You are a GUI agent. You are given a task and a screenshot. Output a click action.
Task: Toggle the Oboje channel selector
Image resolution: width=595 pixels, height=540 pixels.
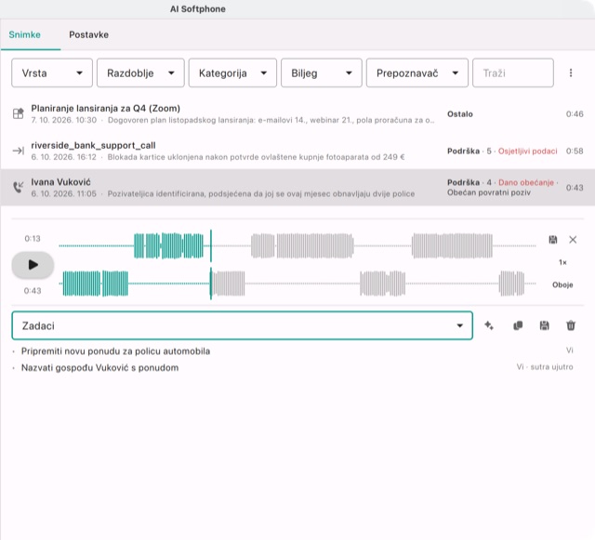pos(562,284)
